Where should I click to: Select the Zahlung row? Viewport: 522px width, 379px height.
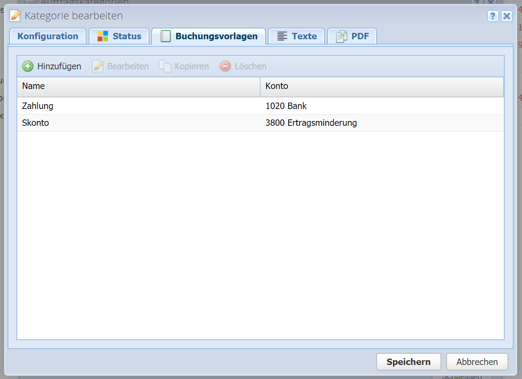[x=38, y=106]
